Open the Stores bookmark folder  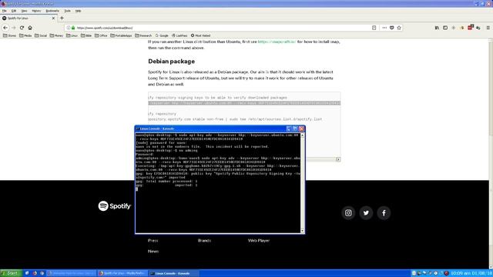(x=10, y=35)
